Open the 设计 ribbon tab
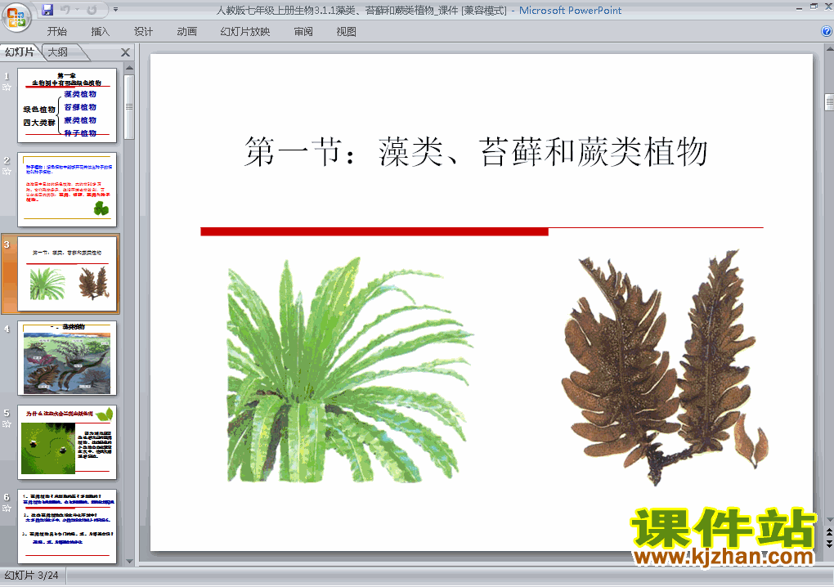The height and width of the screenshot is (587, 834). tap(143, 31)
